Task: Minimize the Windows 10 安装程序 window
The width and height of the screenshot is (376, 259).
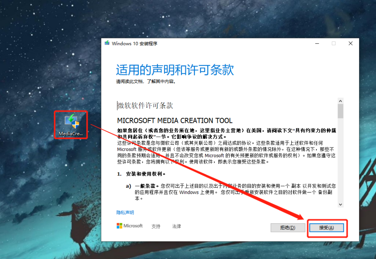Action: [317, 43]
